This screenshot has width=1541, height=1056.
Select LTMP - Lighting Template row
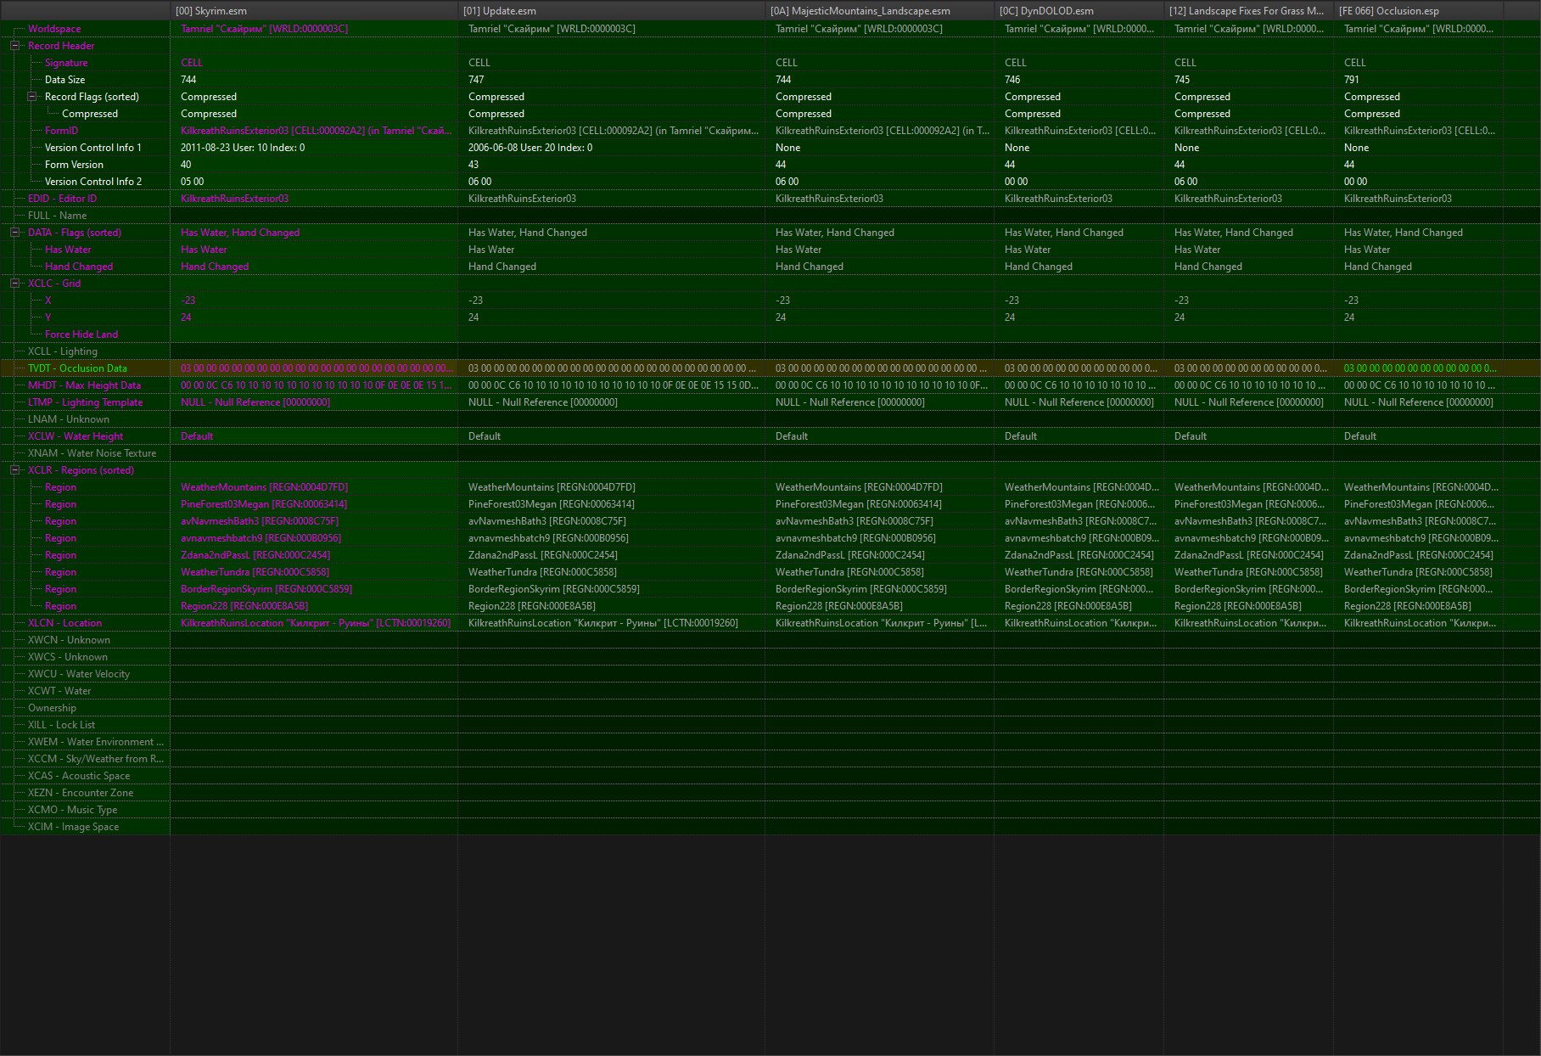[x=85, y=402]
